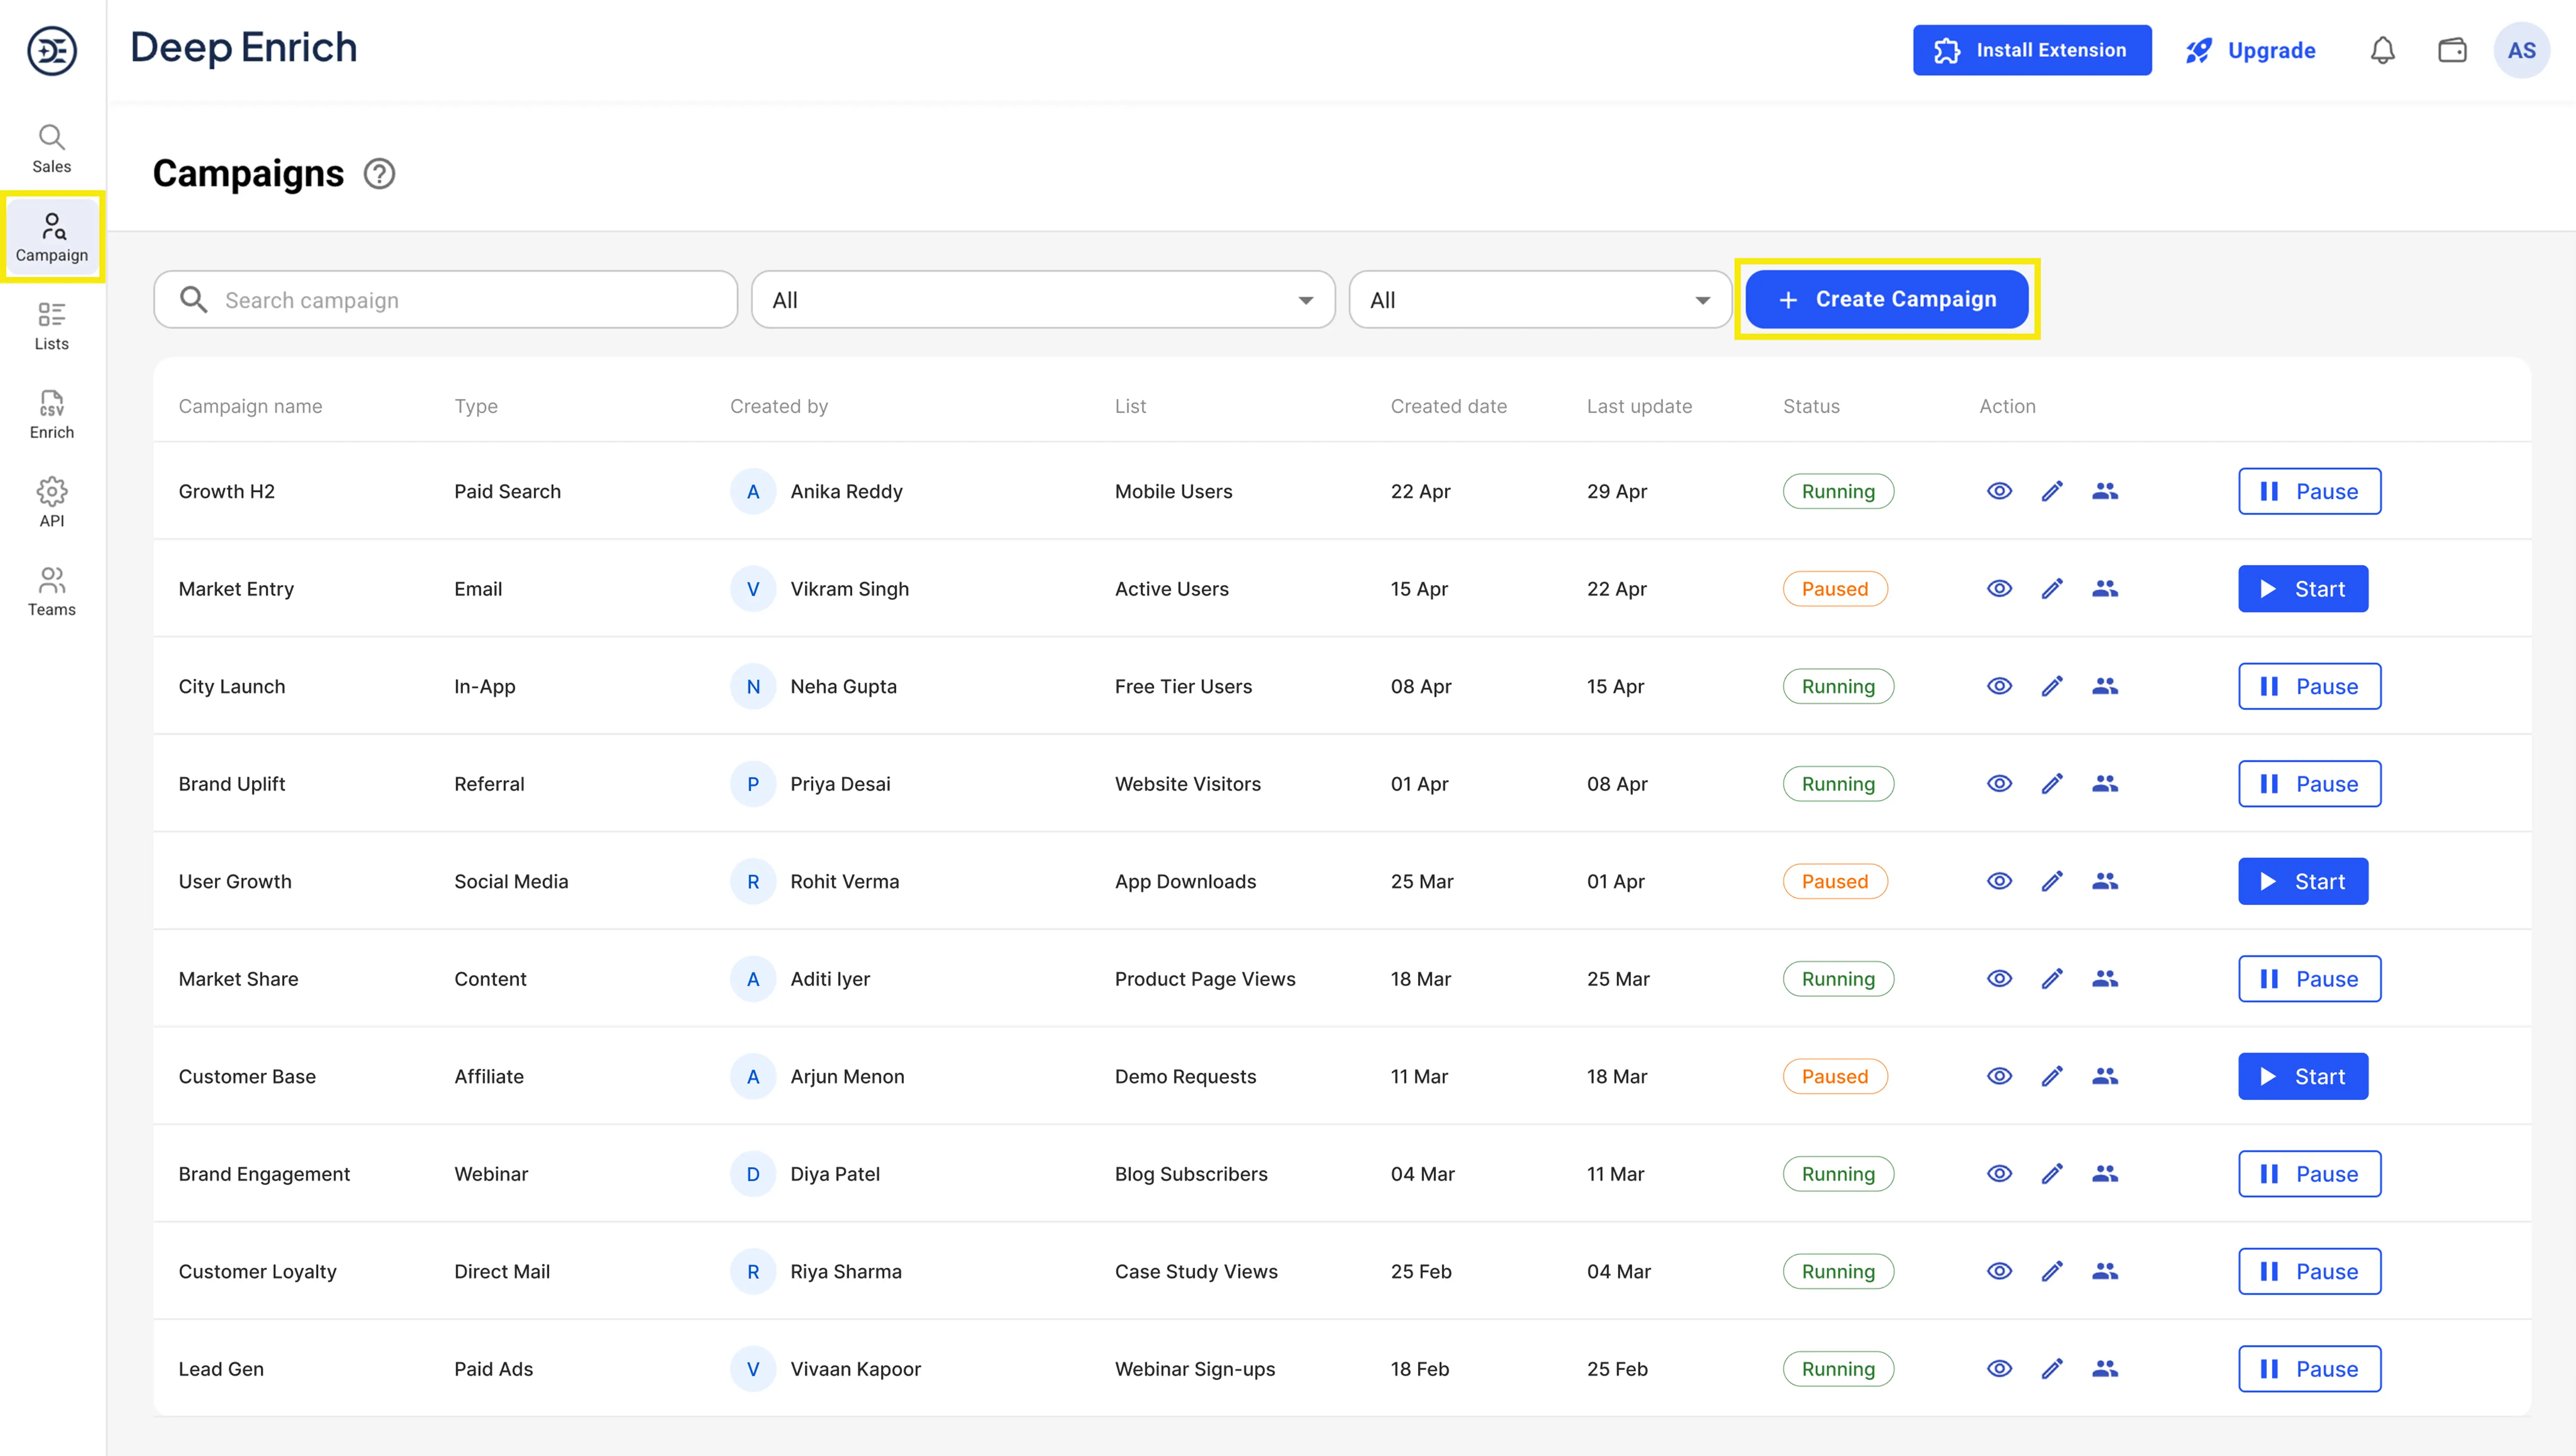
Task: View the Brand Engagement campaign eye icon
Action: pyautogui.click(x=1999, y=1174)
